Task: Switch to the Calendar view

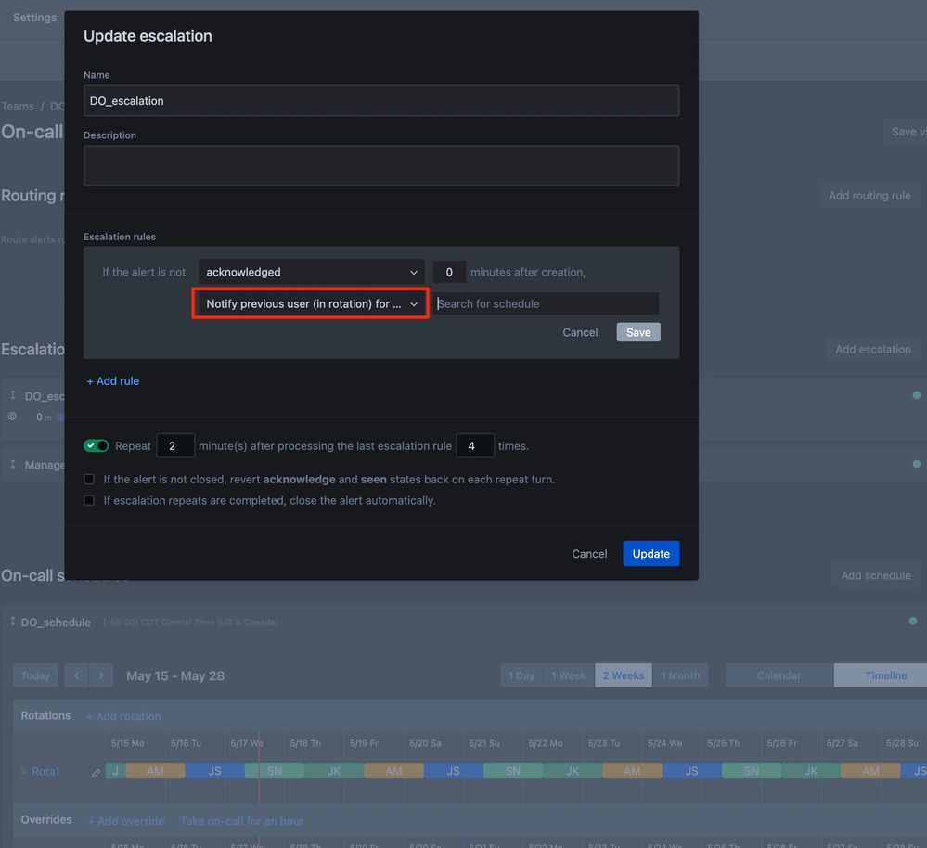Action: pyautogui.click(x=779, y=675)
